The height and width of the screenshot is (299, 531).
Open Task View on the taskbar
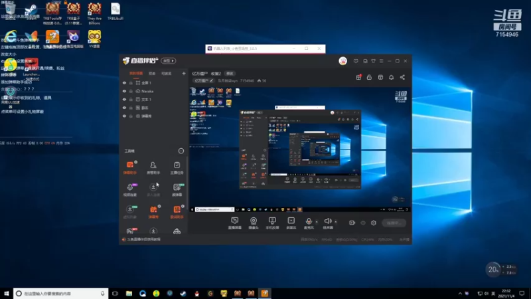pos(115,293)
